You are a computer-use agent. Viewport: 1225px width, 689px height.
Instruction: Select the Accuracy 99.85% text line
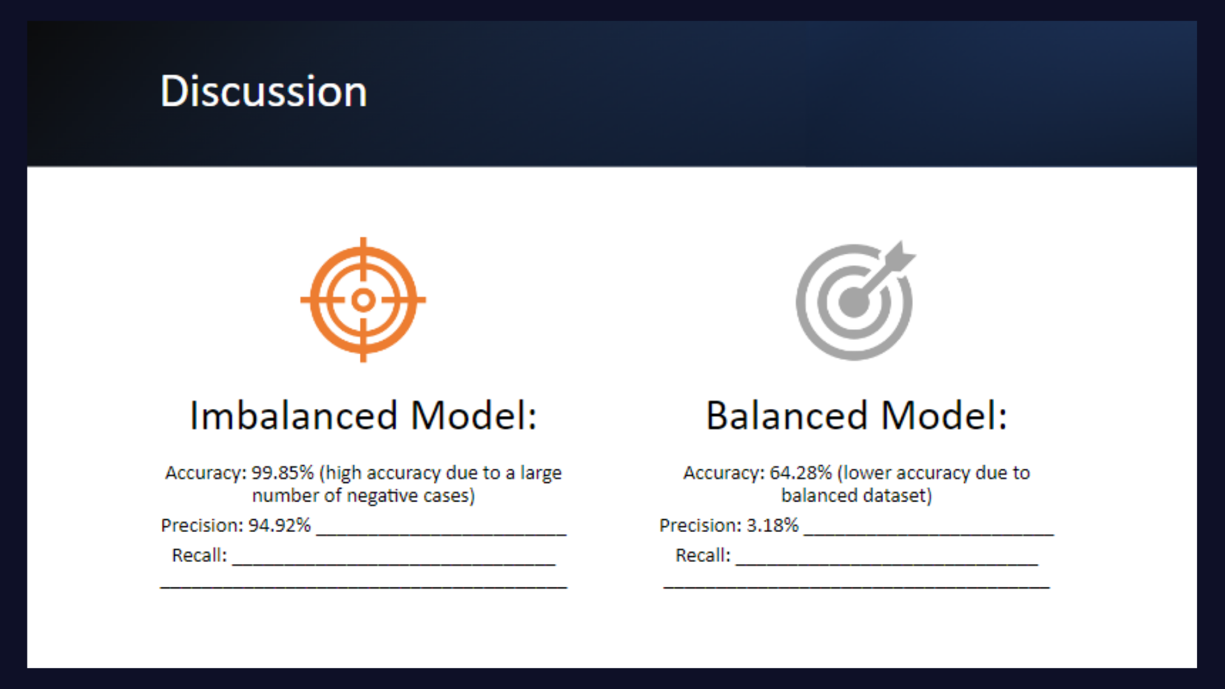(x=363, y=473)
